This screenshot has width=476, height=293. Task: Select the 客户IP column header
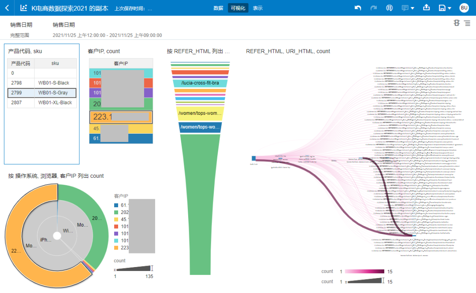tap(121, 63)
